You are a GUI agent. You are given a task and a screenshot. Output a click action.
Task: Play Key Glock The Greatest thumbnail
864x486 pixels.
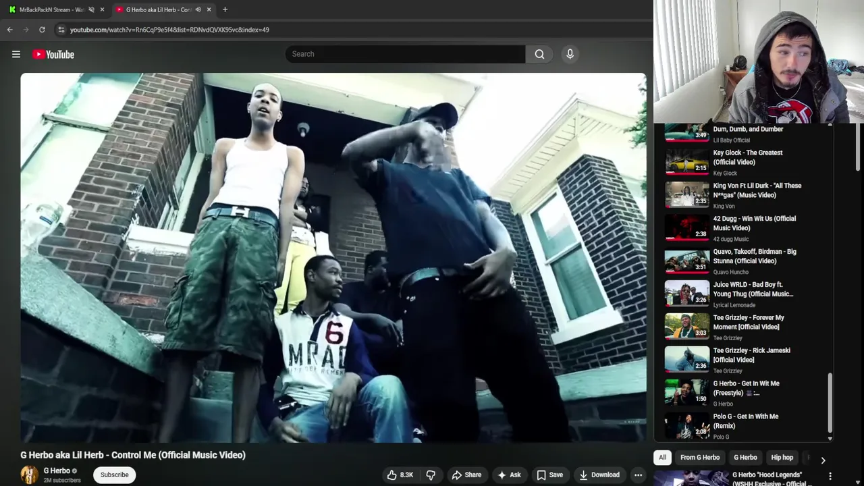pyautogui.click(x=687, y=162)
